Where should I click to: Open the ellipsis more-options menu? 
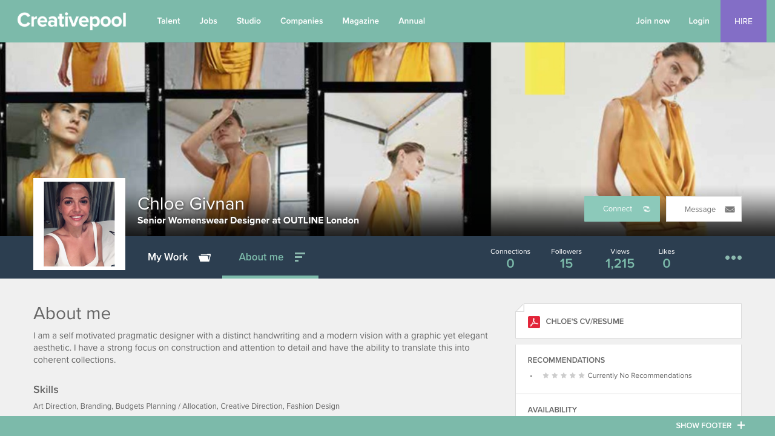(733, 257)
